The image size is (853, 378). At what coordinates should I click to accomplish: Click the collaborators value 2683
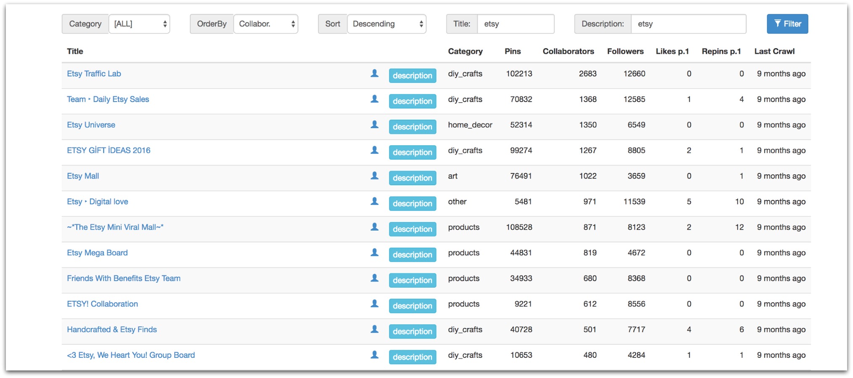[587, 73]
